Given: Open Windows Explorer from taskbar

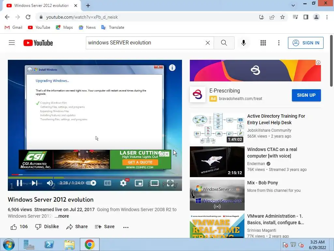Looking at the screenshot, I should (x=69, y=244).
